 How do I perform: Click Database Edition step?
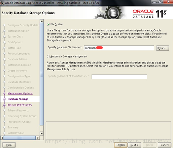17,59
